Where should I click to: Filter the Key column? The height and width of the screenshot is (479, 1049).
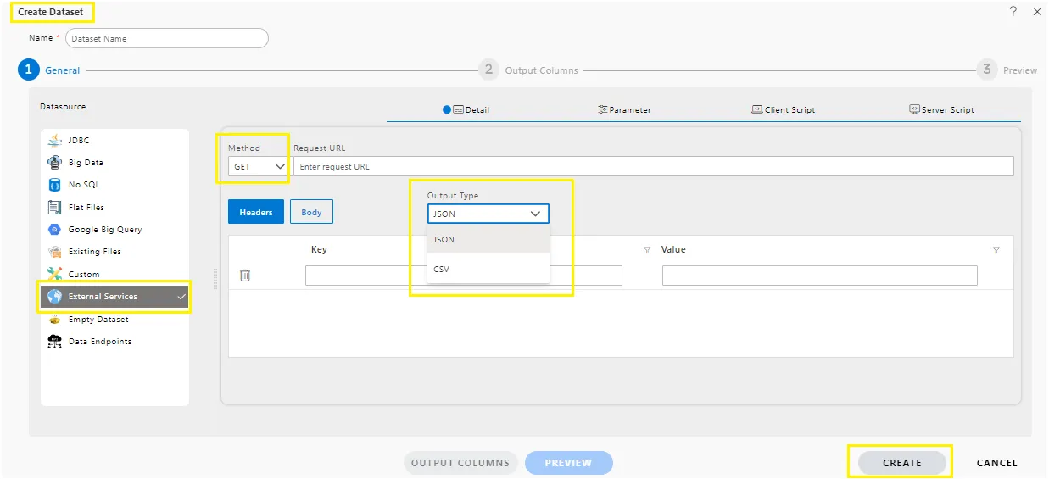(x=647, y=250)
